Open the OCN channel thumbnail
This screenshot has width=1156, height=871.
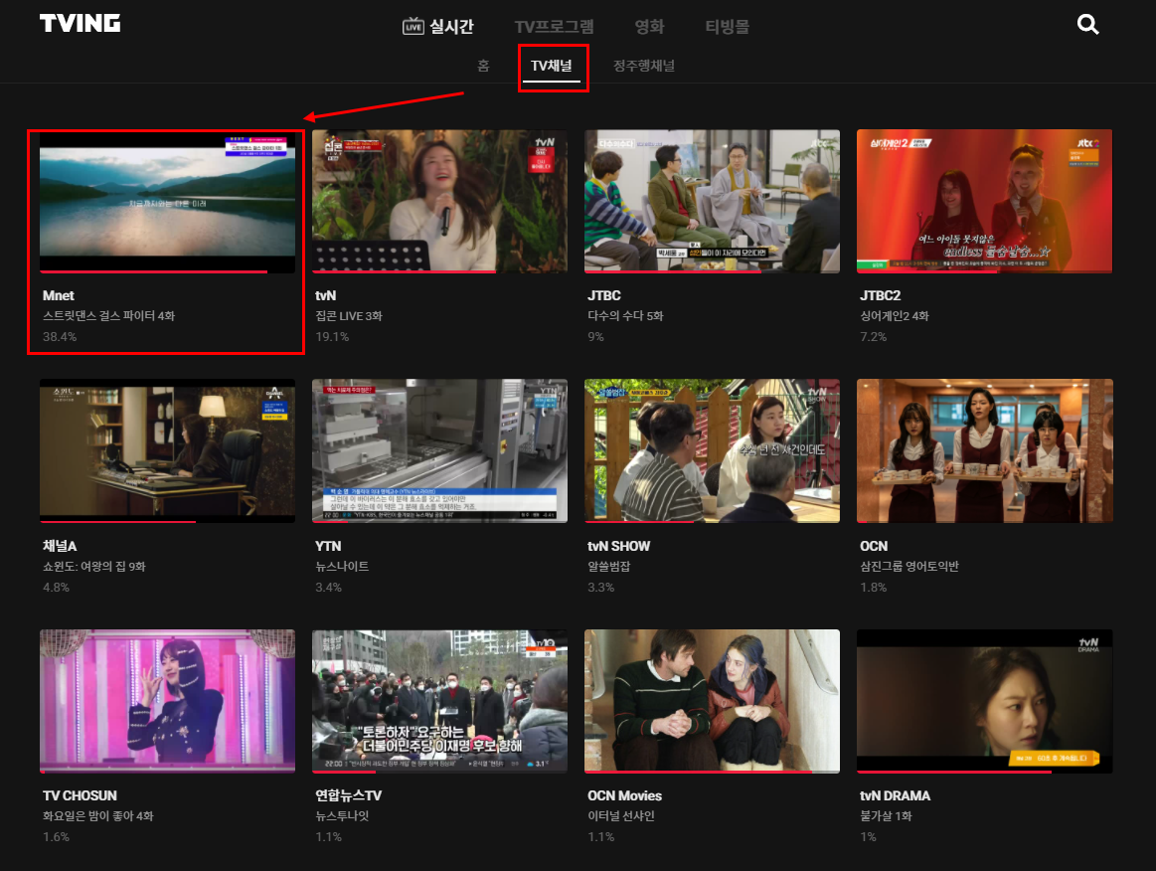(984, 450)
